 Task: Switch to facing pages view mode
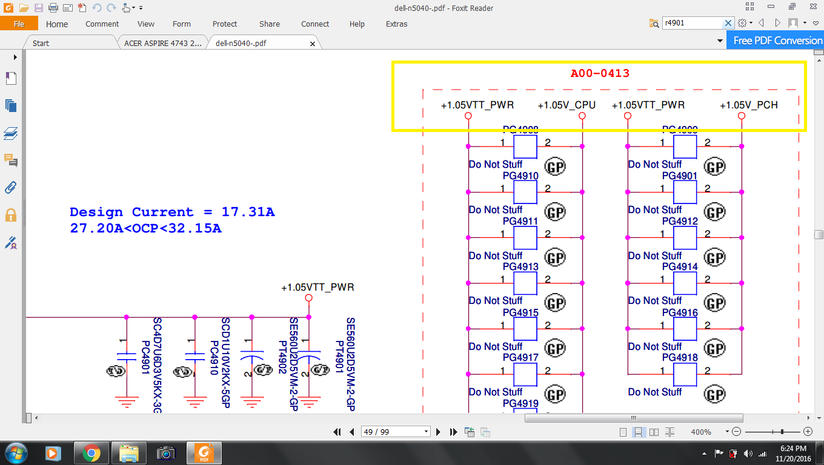pyautogui.click(x=654, y=432)
